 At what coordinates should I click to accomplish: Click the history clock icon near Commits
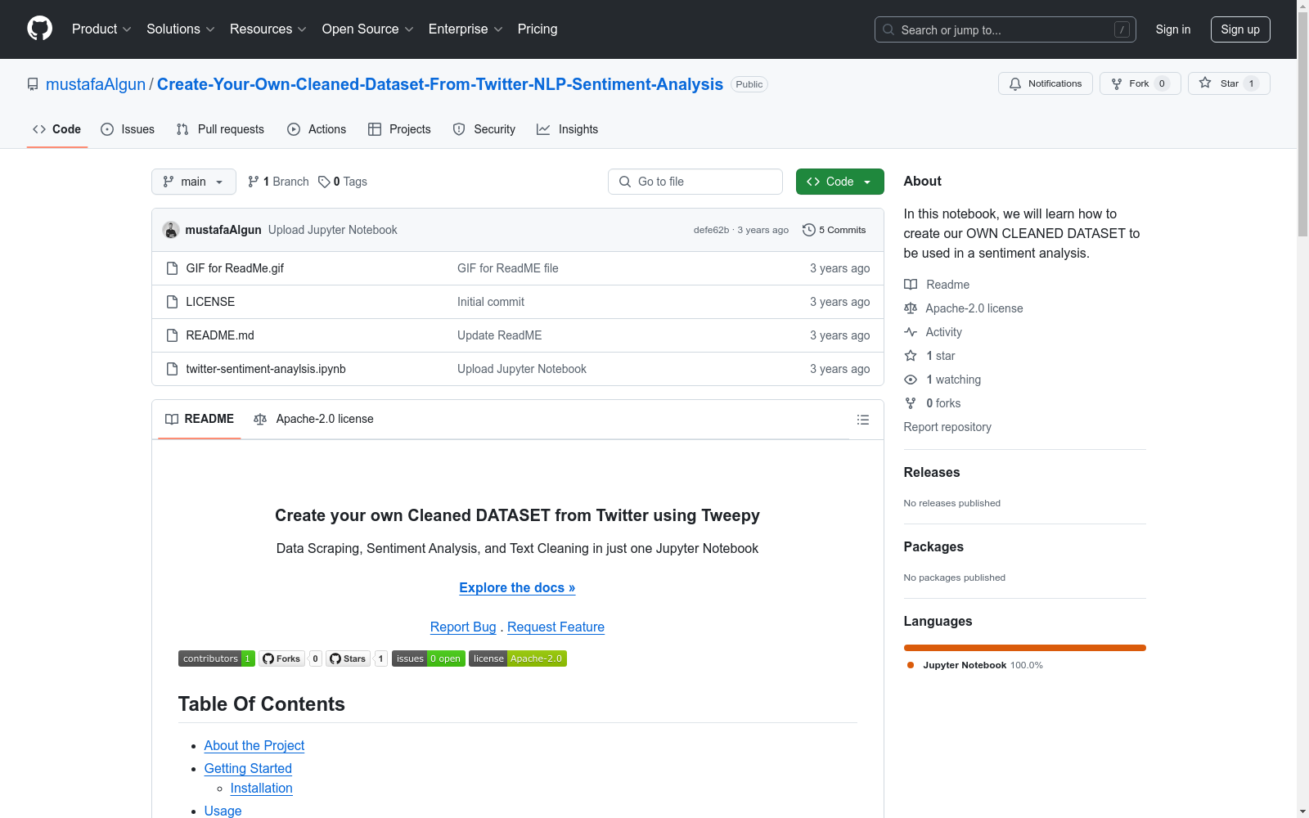click(809, 230)
